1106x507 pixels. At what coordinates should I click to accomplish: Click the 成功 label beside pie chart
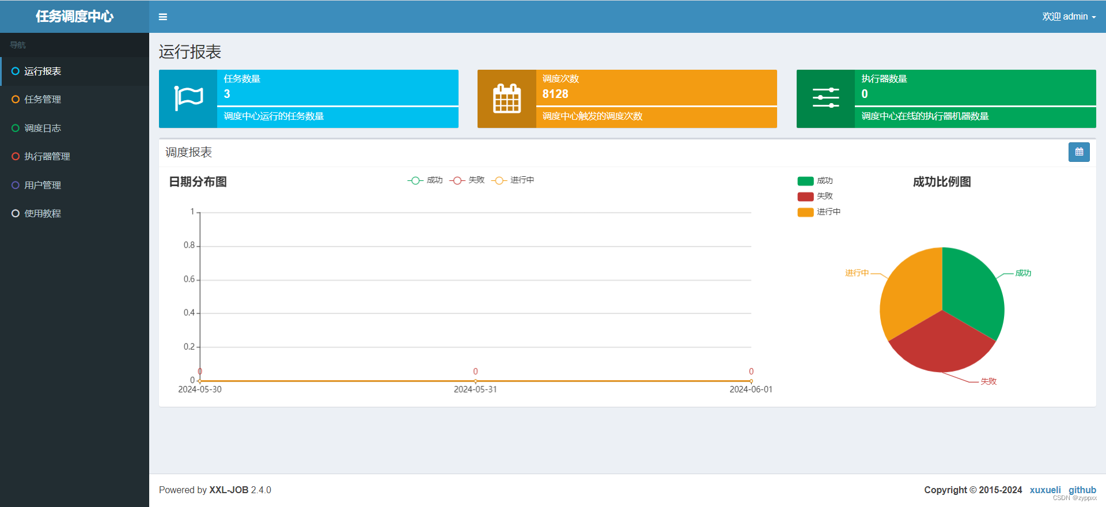(1023, 273)
